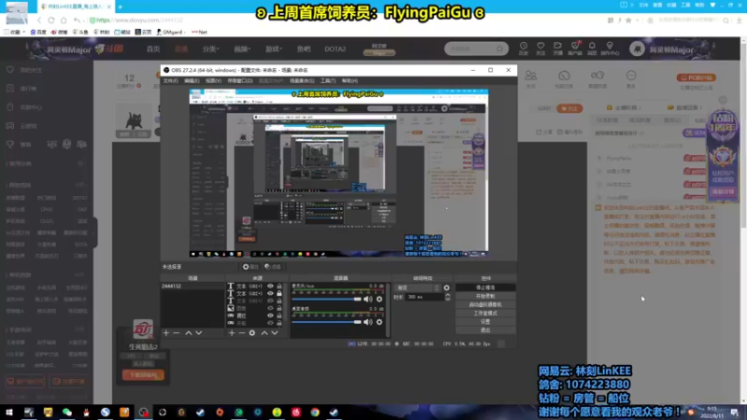The height and width of the screenshot is (420, 747).
Task: Adjust the second mixer channel's volume slider
Action: pyautogui.click(x=327, y=322)
